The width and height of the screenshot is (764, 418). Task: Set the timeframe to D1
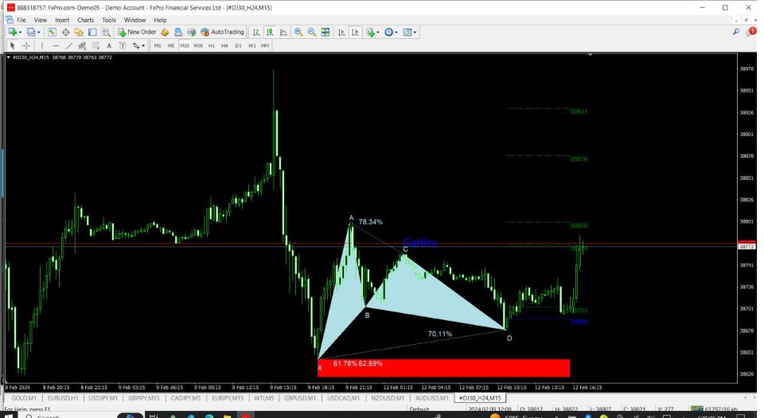click(238, 46)
